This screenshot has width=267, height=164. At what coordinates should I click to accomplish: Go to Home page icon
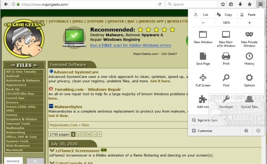pos(249,4)
